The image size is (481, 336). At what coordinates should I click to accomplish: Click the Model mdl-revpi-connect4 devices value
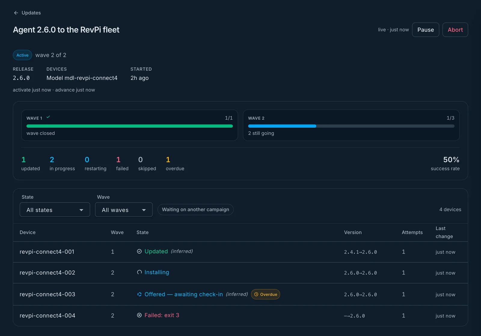coord(82,78)
